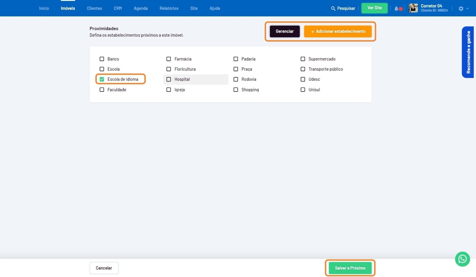Uncheck the Escola de idioma checkbox
Screen dimensions: 476x277
(102, 79)
